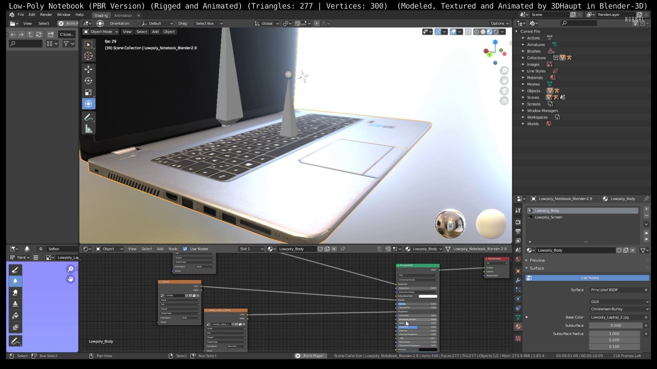657x369 pixels.
Task: Switch to the Animation workspace tab
Action: pyautogui.click(x=123, y=16)
